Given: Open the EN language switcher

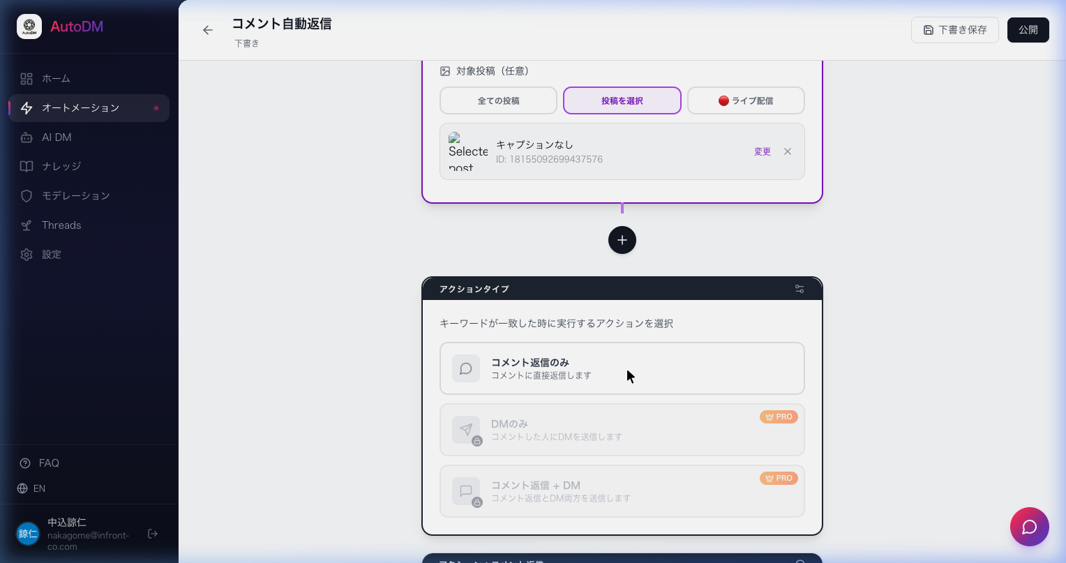Looking at the screenshot, I should point(39,488).
